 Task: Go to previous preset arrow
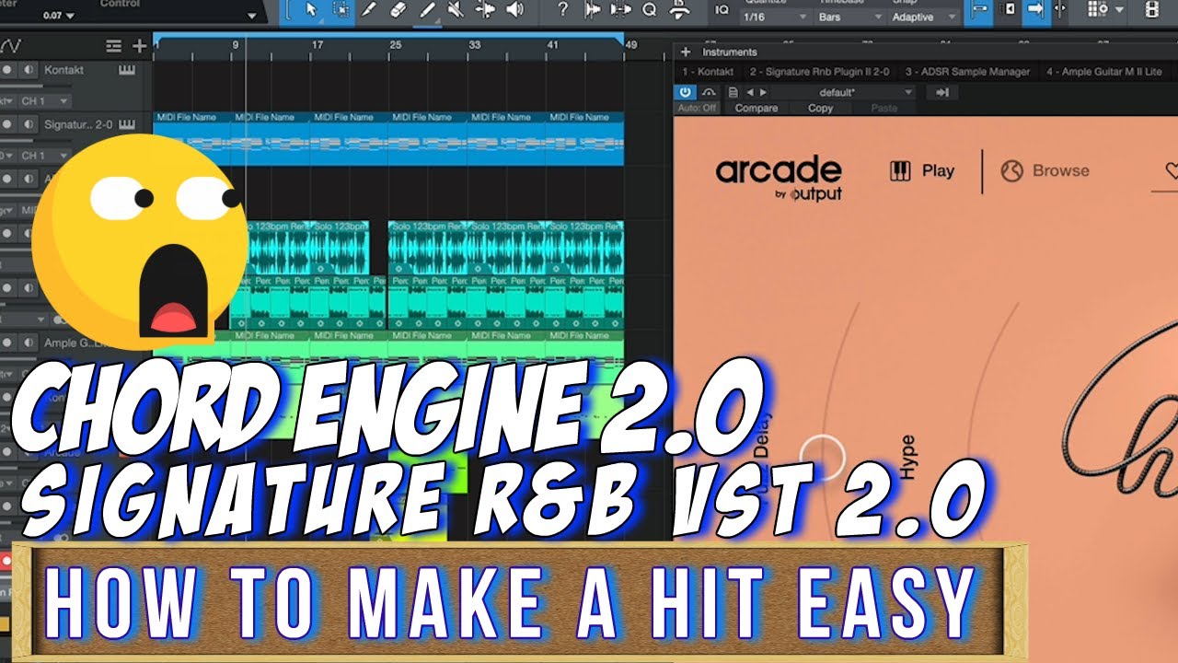click(x=750, y=92)
